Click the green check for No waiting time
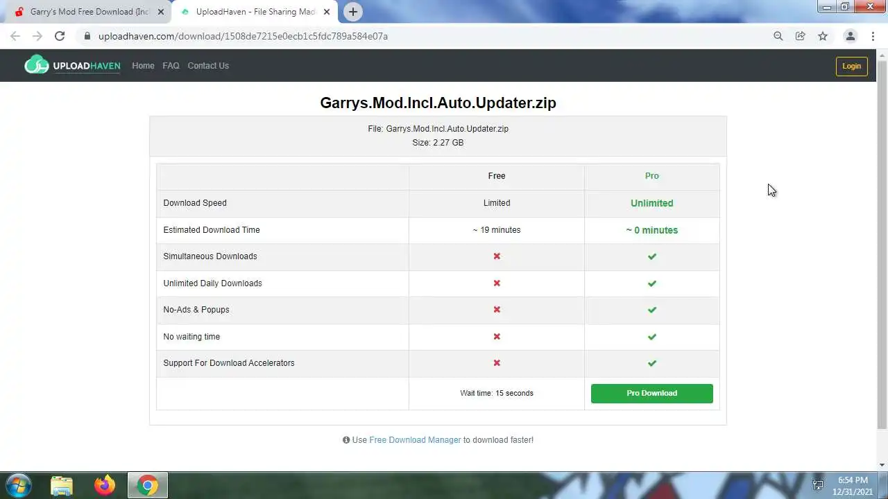 pyautogui.click(x=651, y=337)
